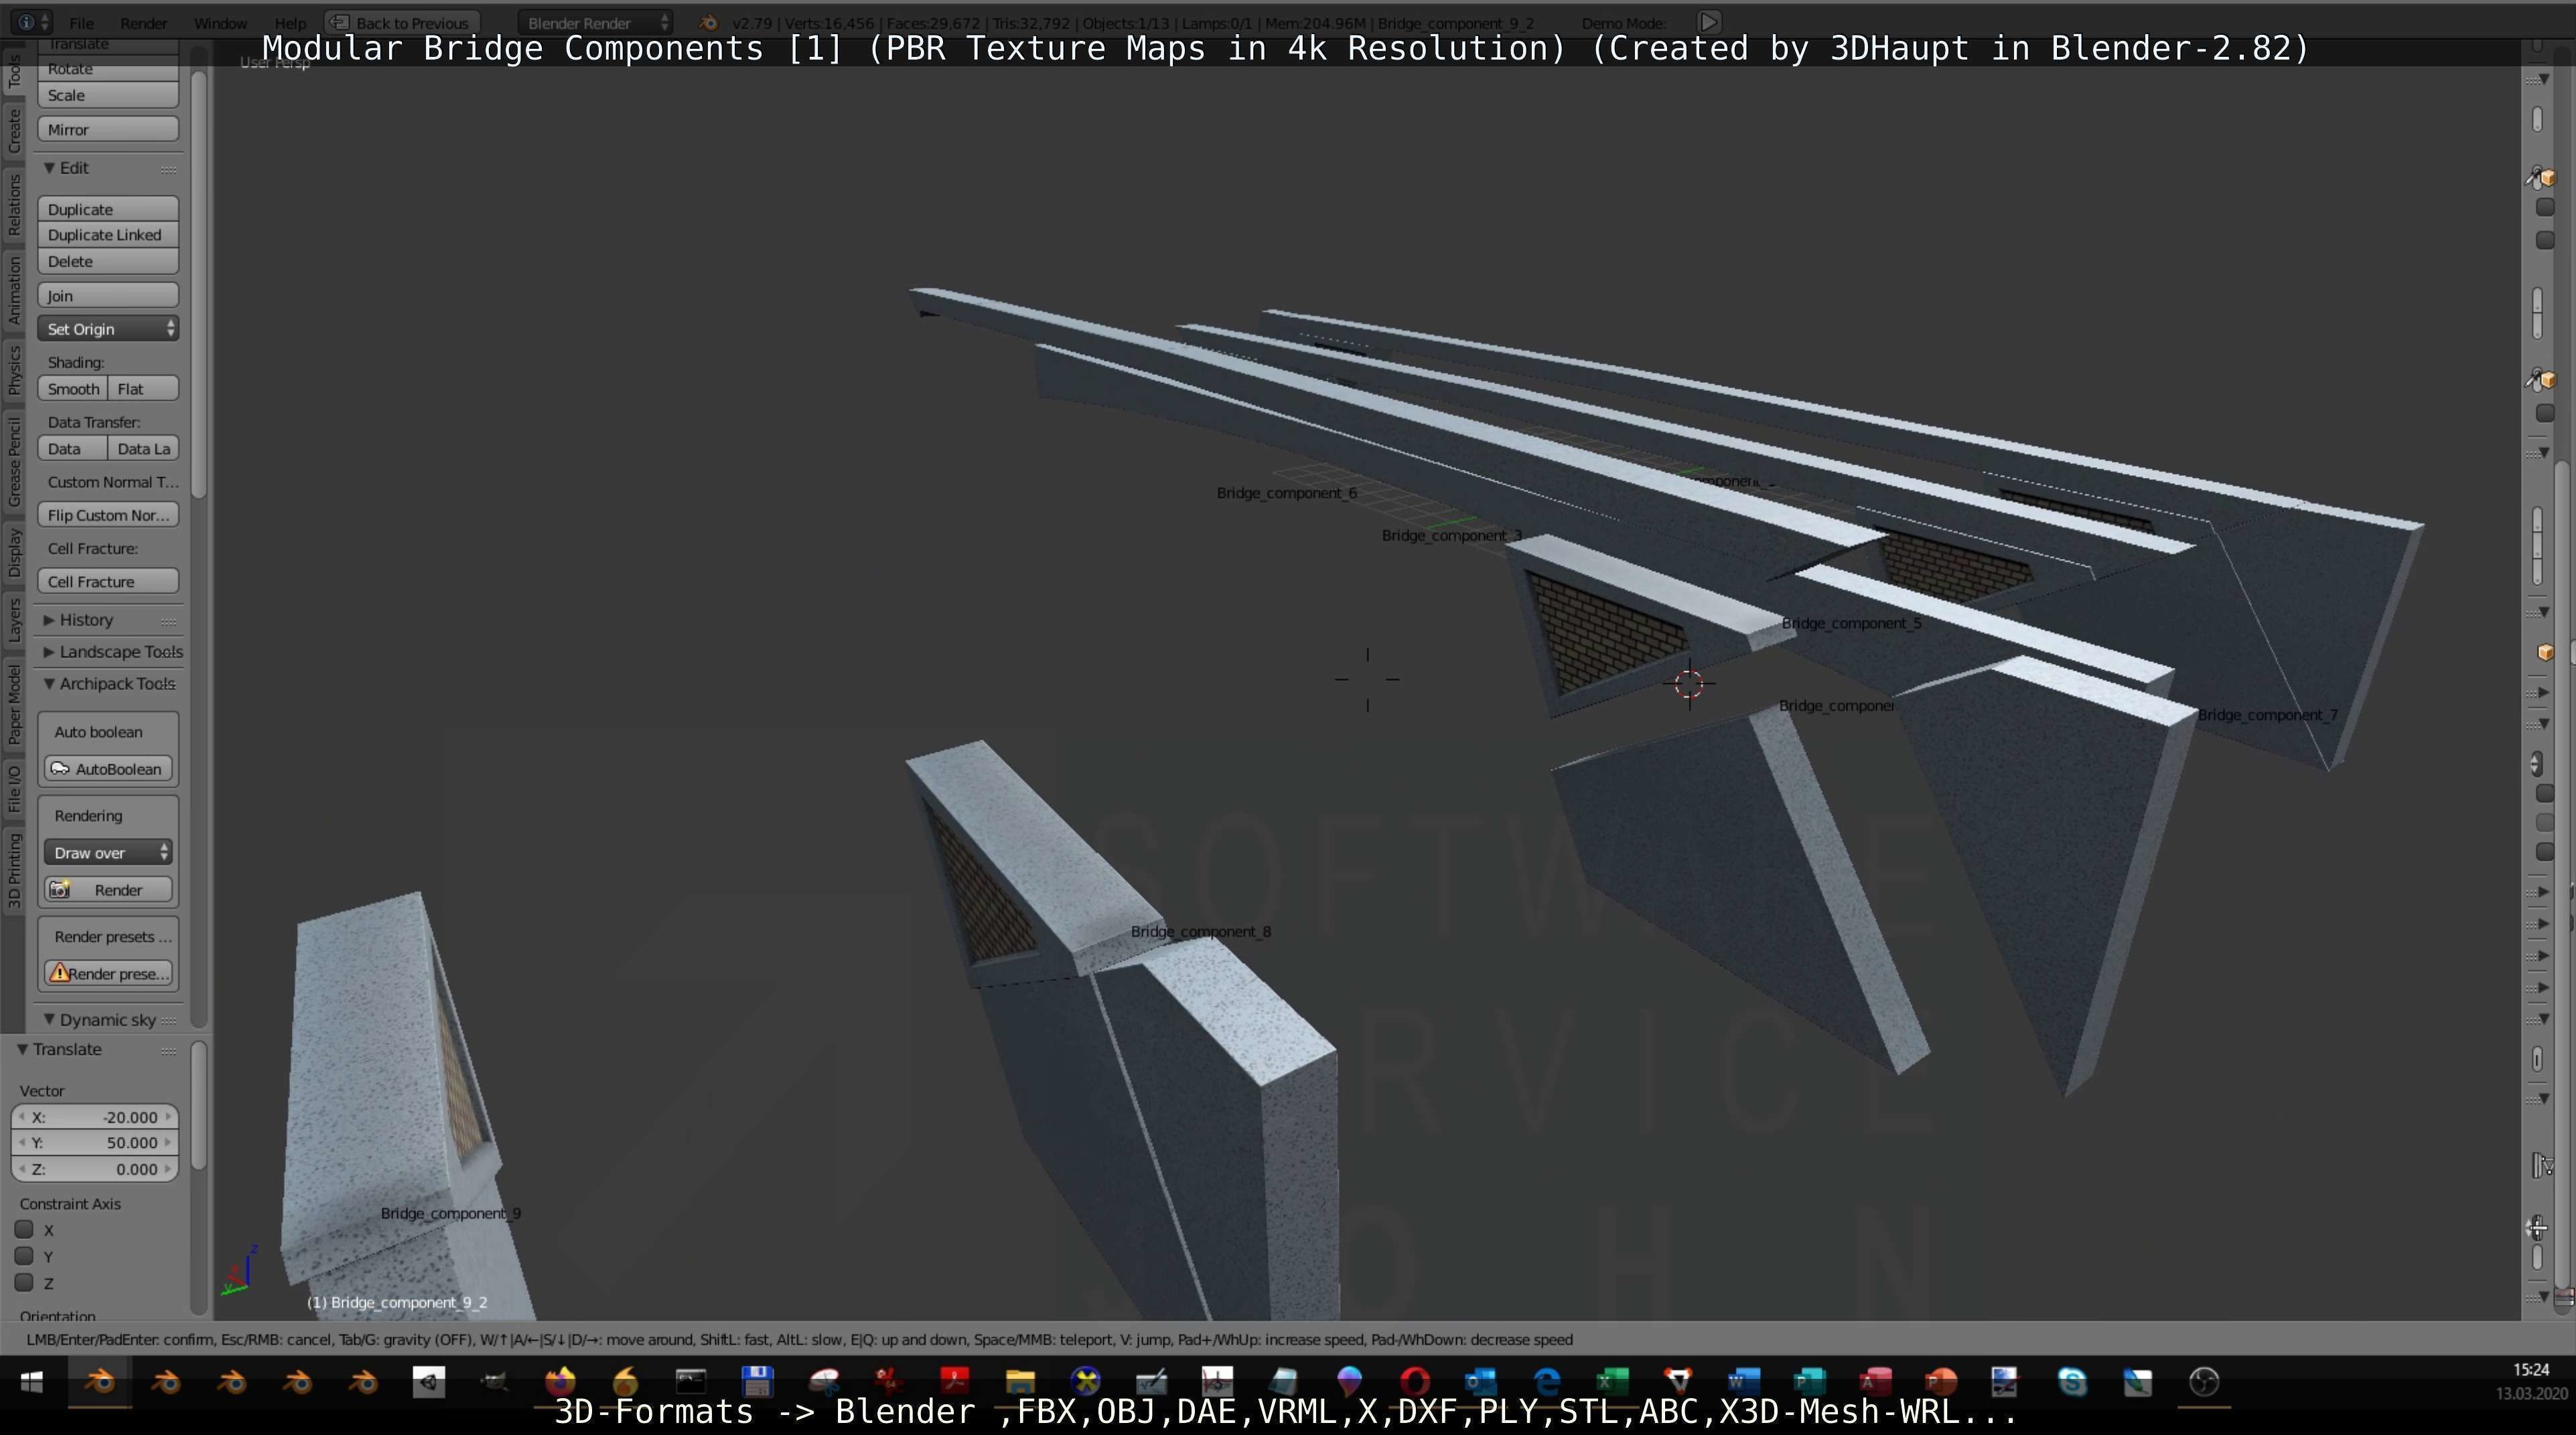The height and width of the screenshot is (1435, 2576).
Task: Click the blue floppy disk taskbar icon
Action: pyautogui.click(x=757, y=1382)
